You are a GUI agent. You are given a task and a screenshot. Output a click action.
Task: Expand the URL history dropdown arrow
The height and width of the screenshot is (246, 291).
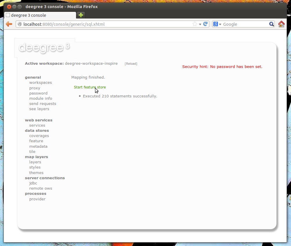[200, 24]
